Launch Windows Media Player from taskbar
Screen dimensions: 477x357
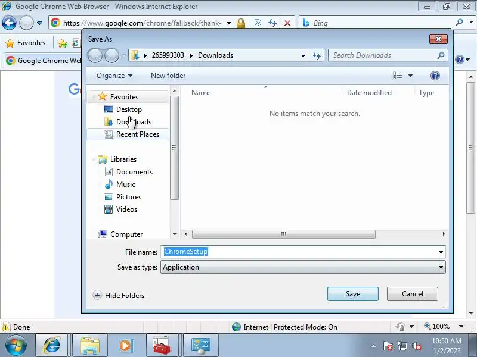(x=125, y=346)
